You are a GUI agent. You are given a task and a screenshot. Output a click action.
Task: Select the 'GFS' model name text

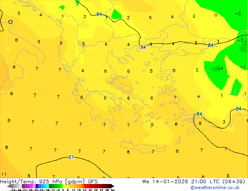point(93,181)
